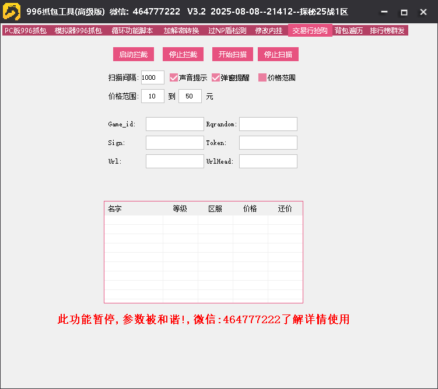438x389 pixels.
Task: Enable the 价格范围 checkbox
Action: click(262, 77)
